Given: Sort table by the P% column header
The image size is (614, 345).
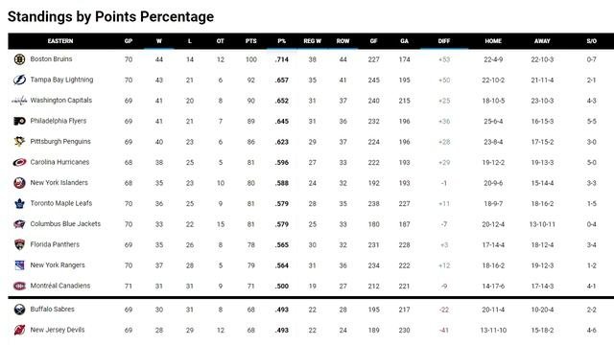Looking at the screenshot, I should coord(281,41).
